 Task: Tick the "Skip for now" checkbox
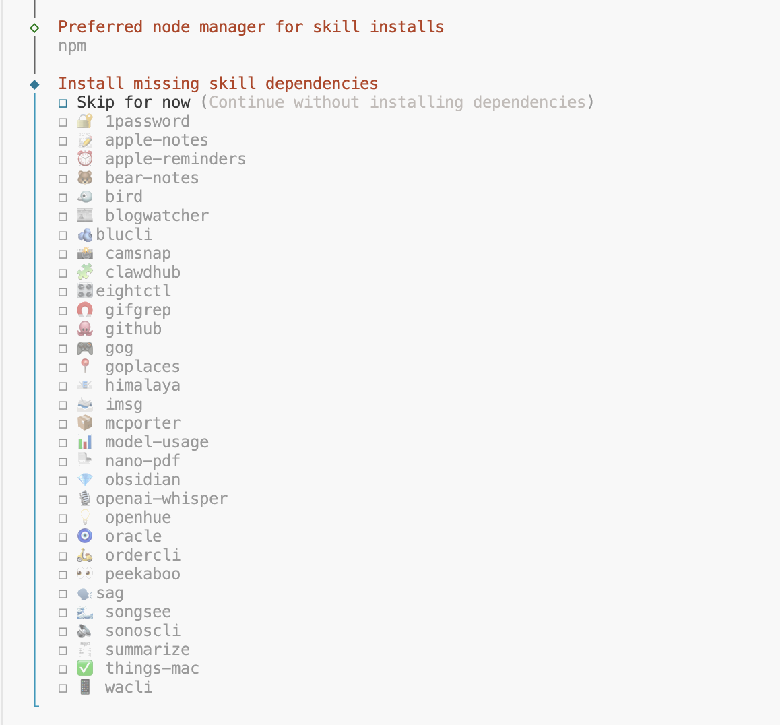click(63, 103)
